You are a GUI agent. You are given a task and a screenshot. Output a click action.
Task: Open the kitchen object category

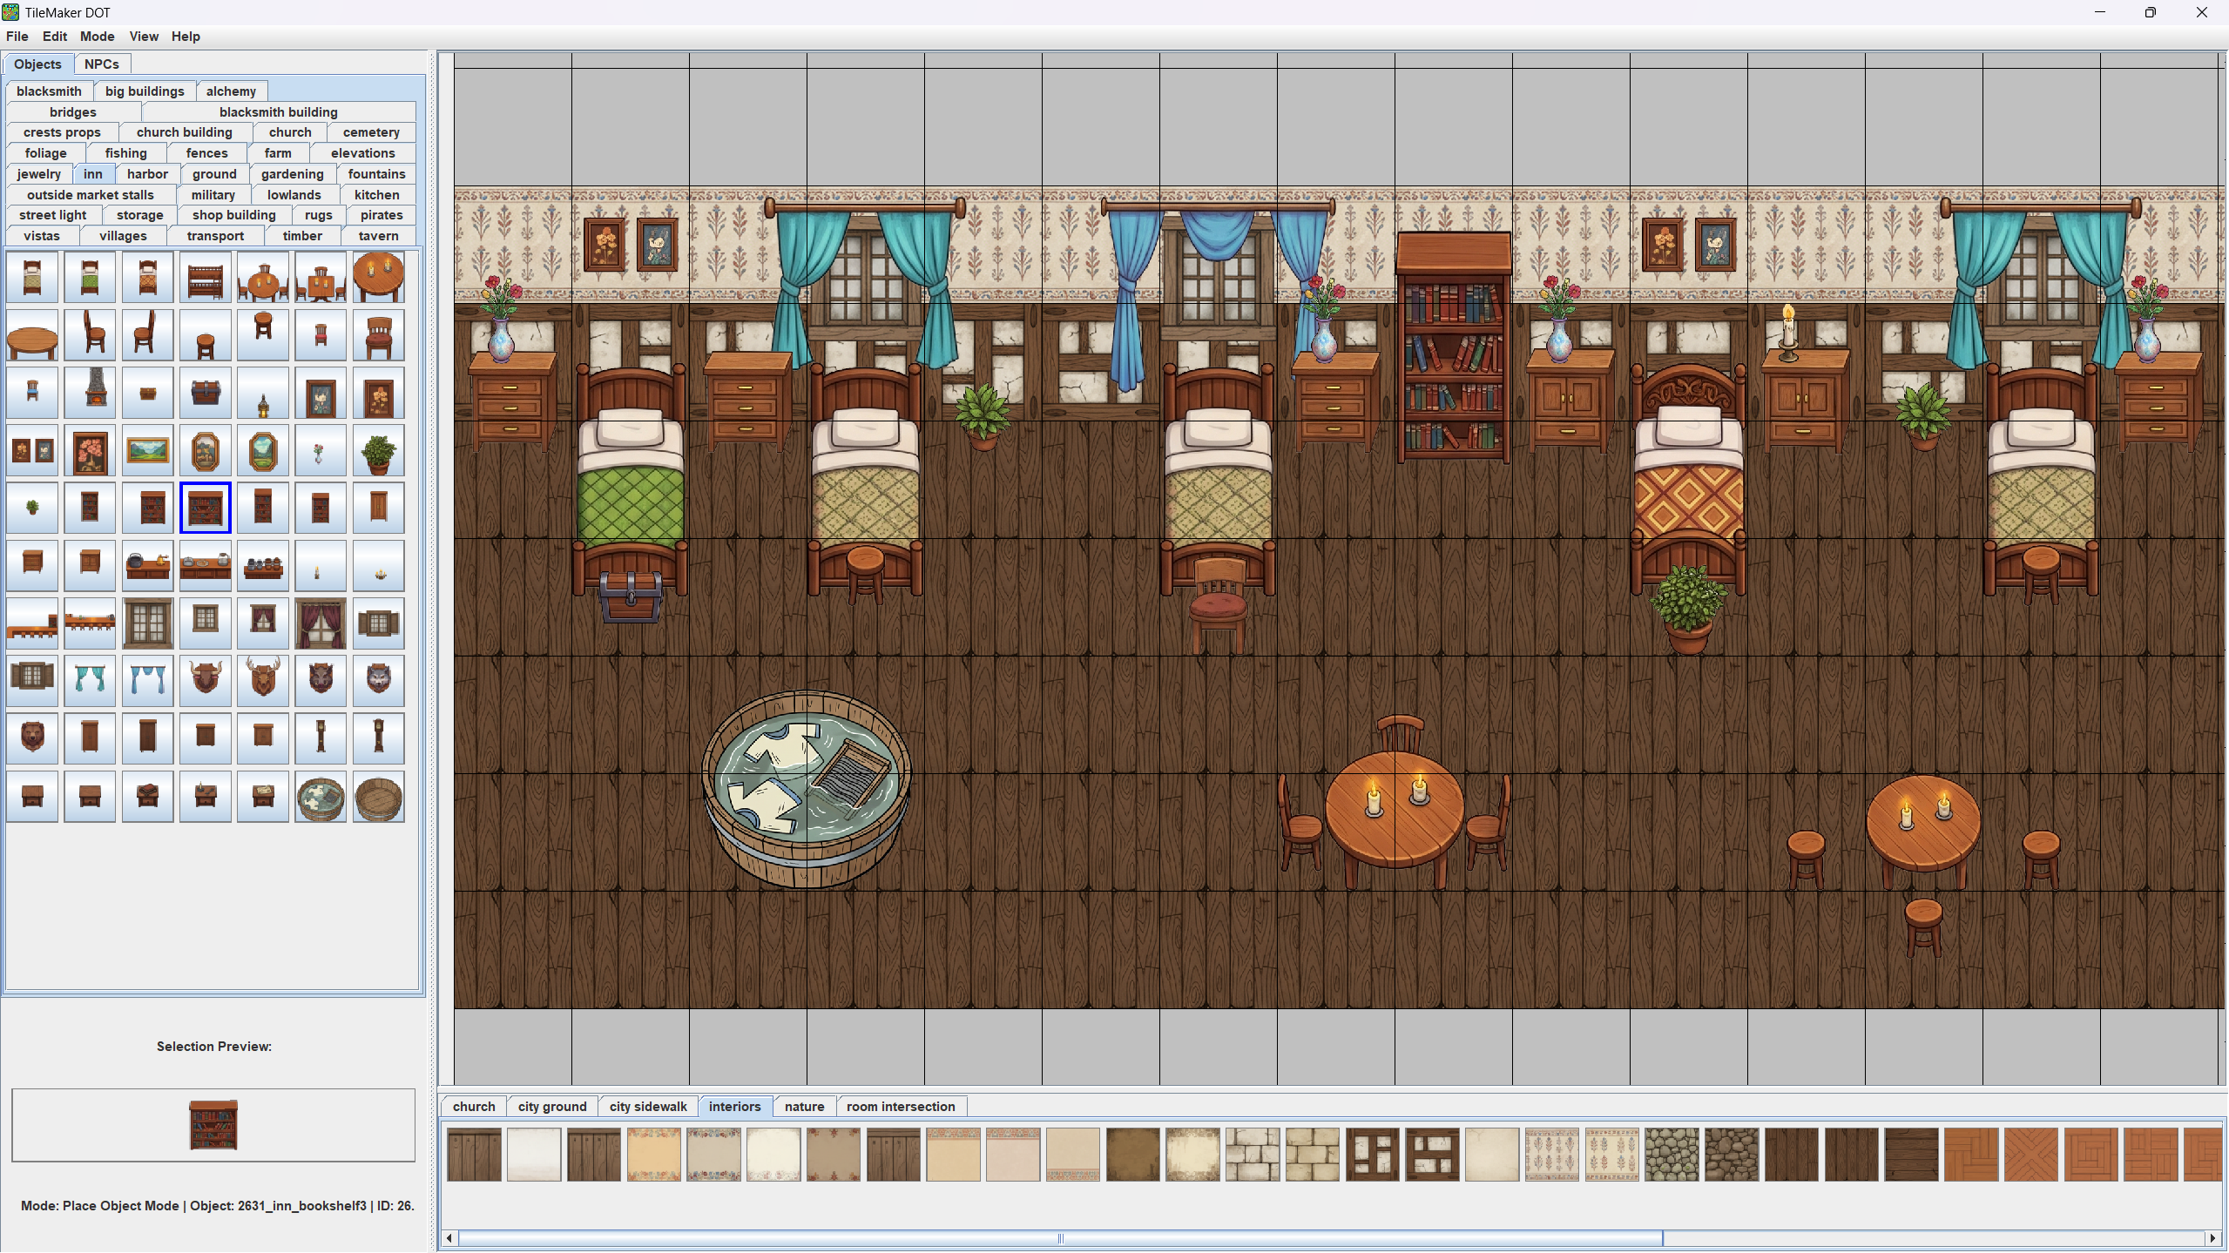pyautogui.click(x=376, y=195)
